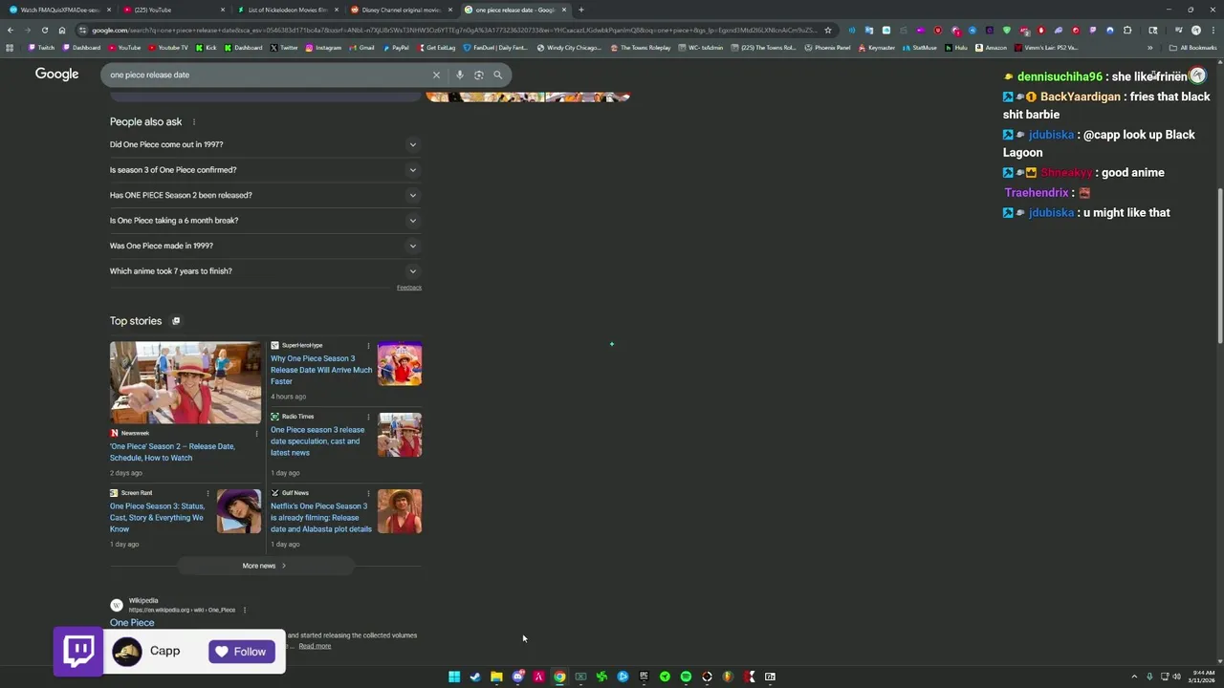Click the Top stories info icon
Viewport: 1224px width, 688px height.
pos(176,321)
